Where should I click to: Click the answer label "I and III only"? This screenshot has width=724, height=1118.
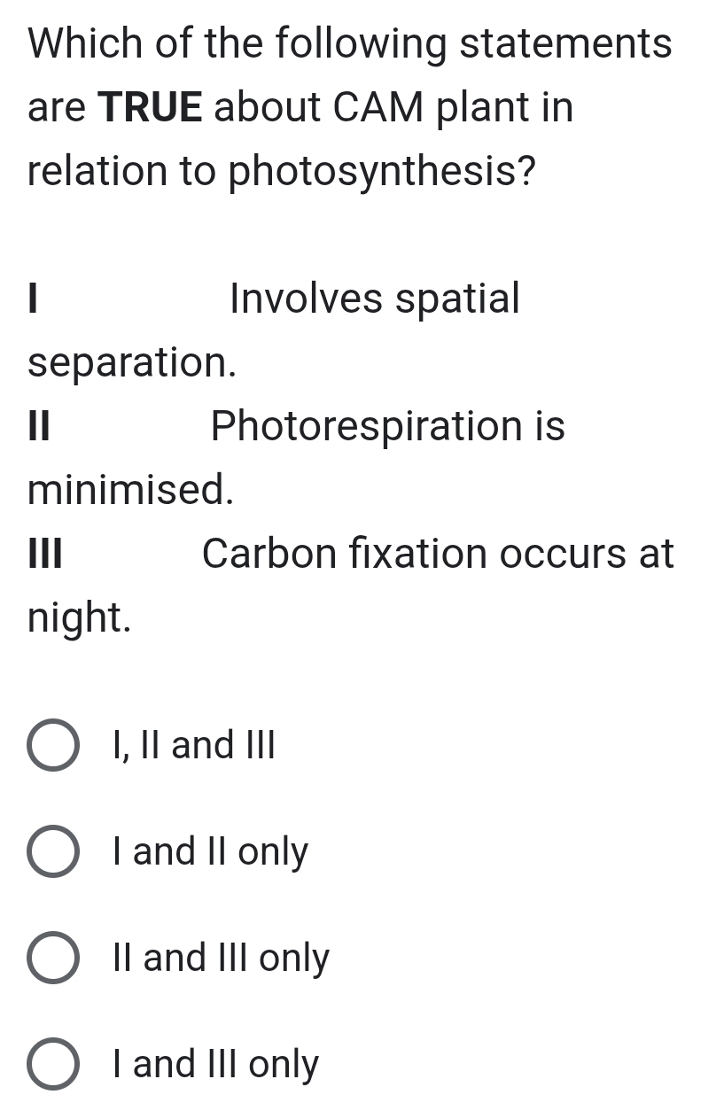(x=214, y=1064)
